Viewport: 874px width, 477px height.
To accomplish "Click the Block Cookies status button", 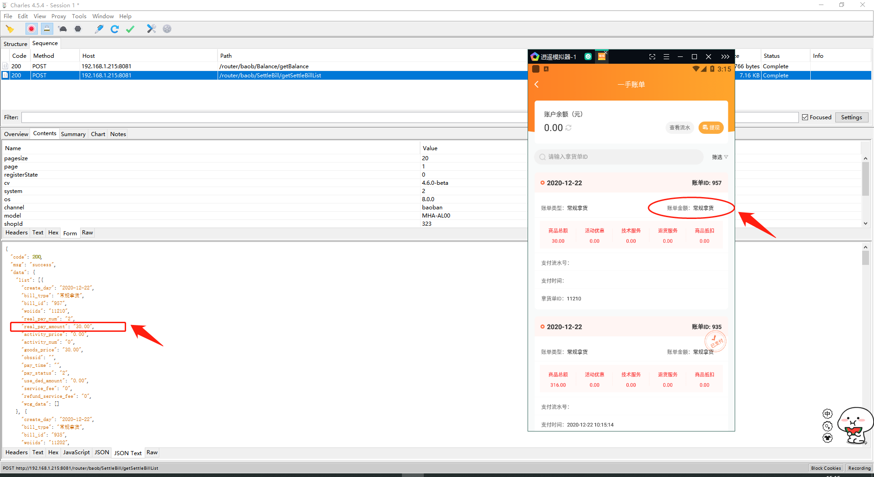I will [826, 468].
